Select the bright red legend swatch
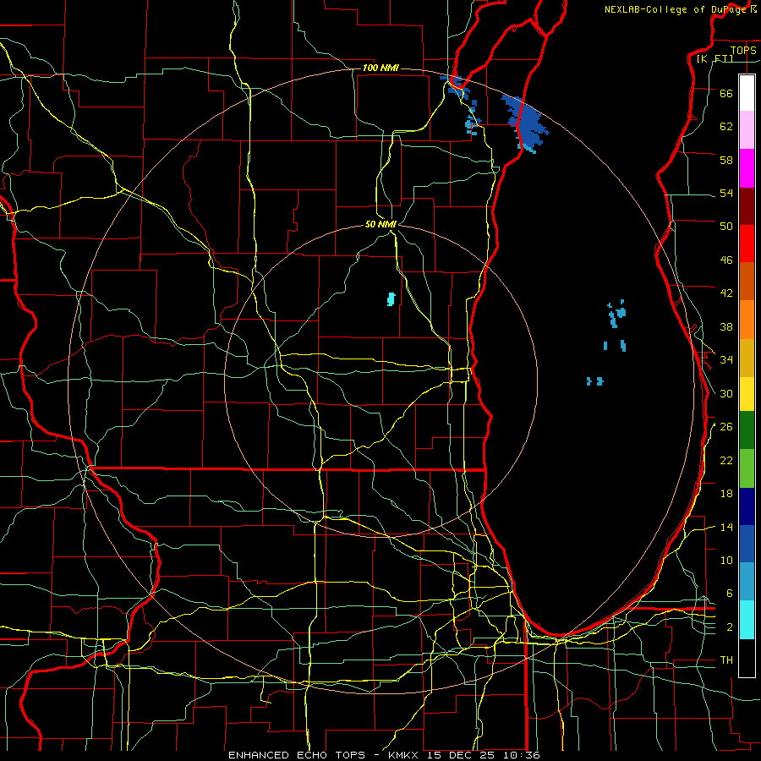 pyautogui.click(x=747, y=244)
